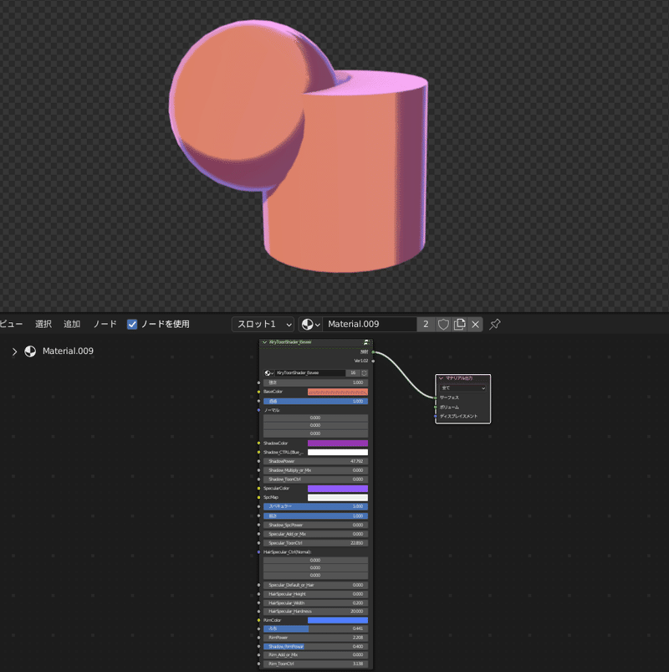Screen dimensions: 669x672
Task: Collapse the ToonShader group node header chevron
Action: [264, 342]
